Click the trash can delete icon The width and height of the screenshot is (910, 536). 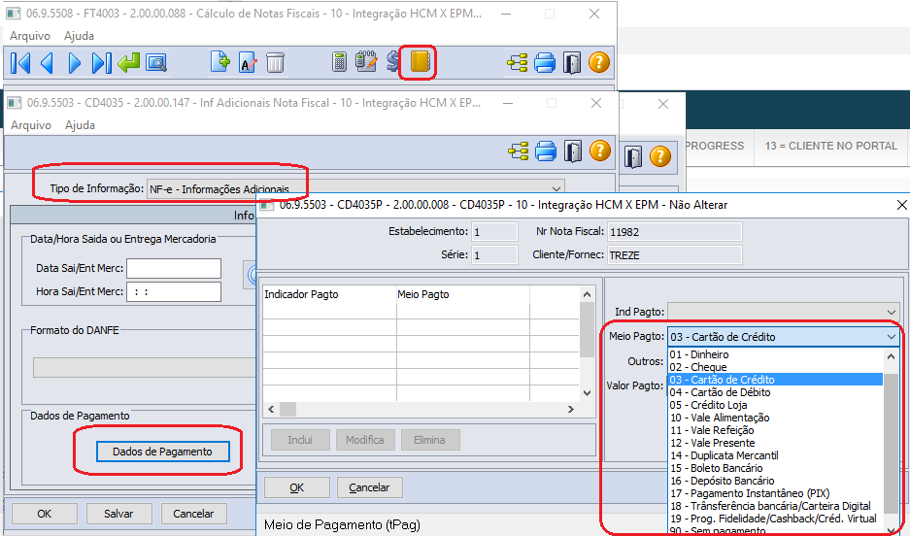coord(276,63)
